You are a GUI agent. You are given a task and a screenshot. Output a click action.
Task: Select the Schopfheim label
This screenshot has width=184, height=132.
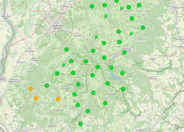(x=52, y=126)
